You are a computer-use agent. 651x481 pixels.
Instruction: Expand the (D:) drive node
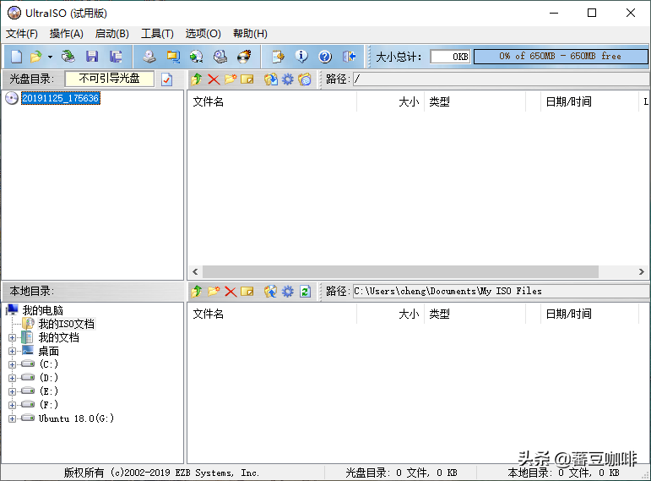[x=12, y=379]
